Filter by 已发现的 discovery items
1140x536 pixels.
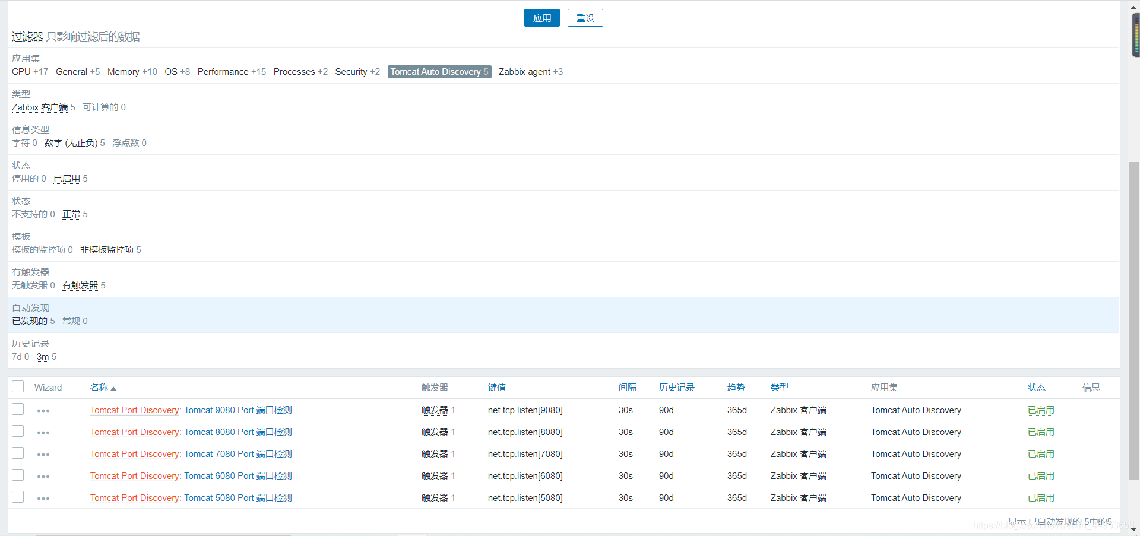pyautogui.click(x=30, y=321)
